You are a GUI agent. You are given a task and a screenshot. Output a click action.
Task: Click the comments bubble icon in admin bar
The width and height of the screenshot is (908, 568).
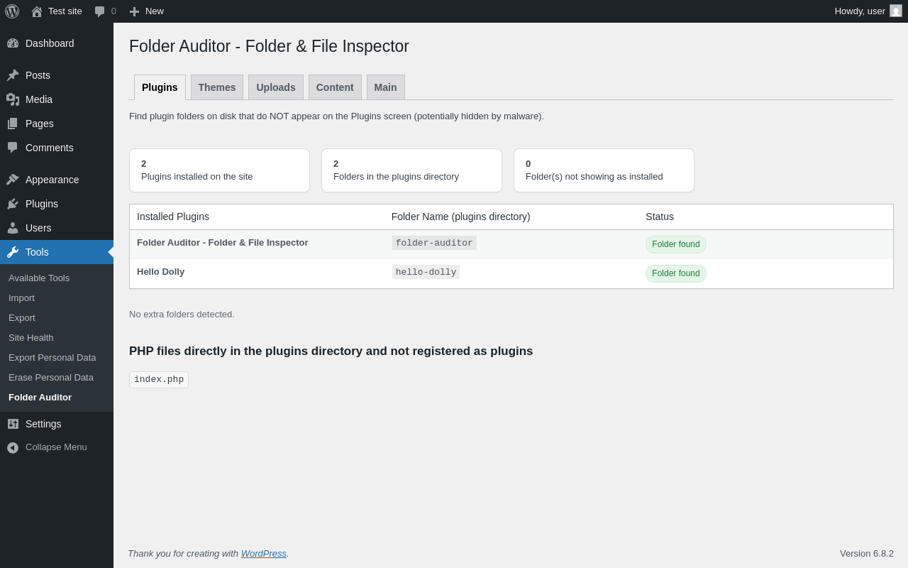point(100,11)
